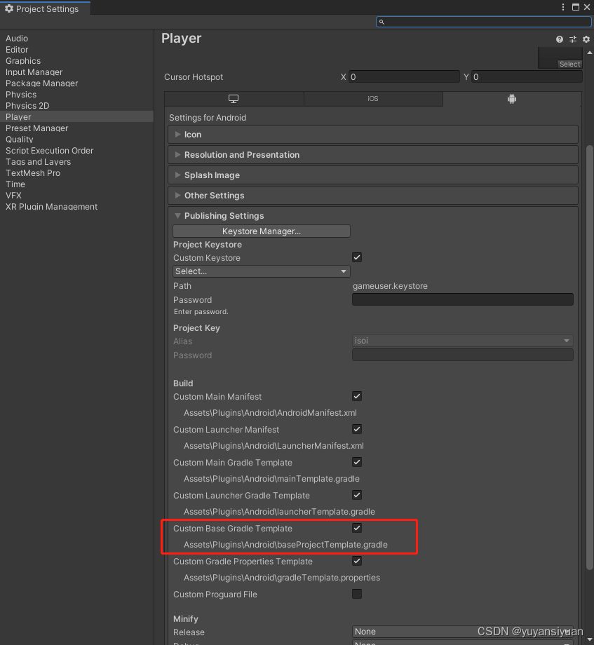This screenshot has width=594, height=645.
Task: Select Quality in the settings sidebar
Action: pyautogui.click(x=19, y=139)
